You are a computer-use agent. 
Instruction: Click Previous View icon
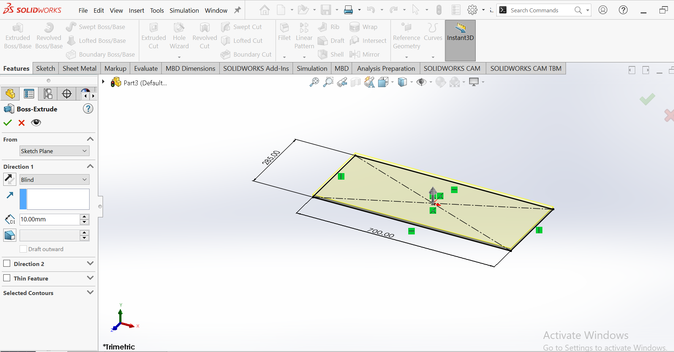(342, 82)
